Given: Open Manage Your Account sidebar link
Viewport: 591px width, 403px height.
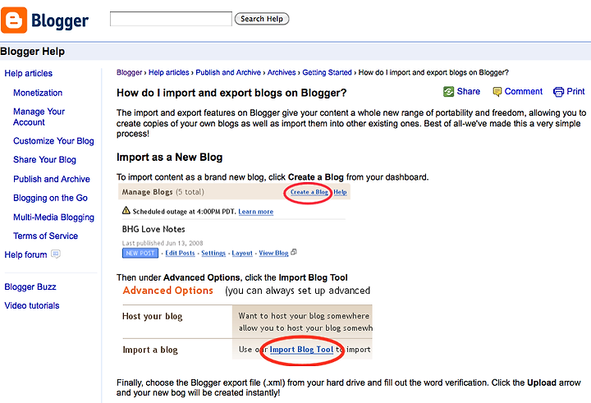Looking at the screenshot, I should click(39, 117).
